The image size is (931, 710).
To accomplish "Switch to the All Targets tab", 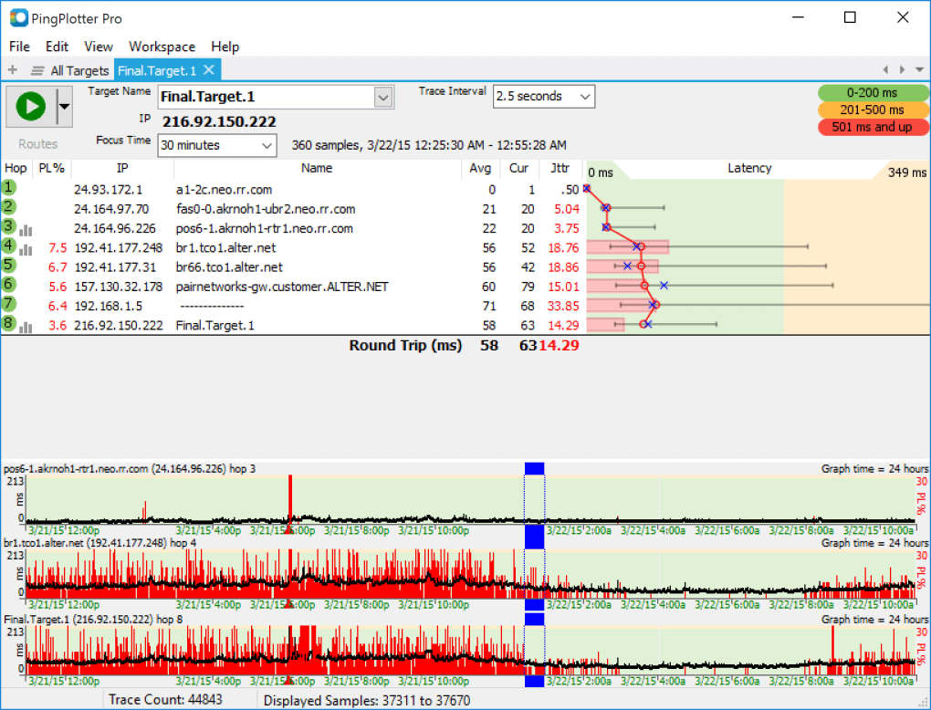I will [x=79, y=70].
